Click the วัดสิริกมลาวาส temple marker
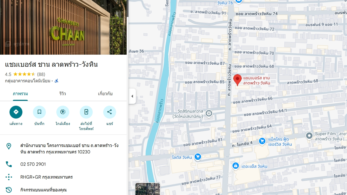 click(x=209, y=113)
